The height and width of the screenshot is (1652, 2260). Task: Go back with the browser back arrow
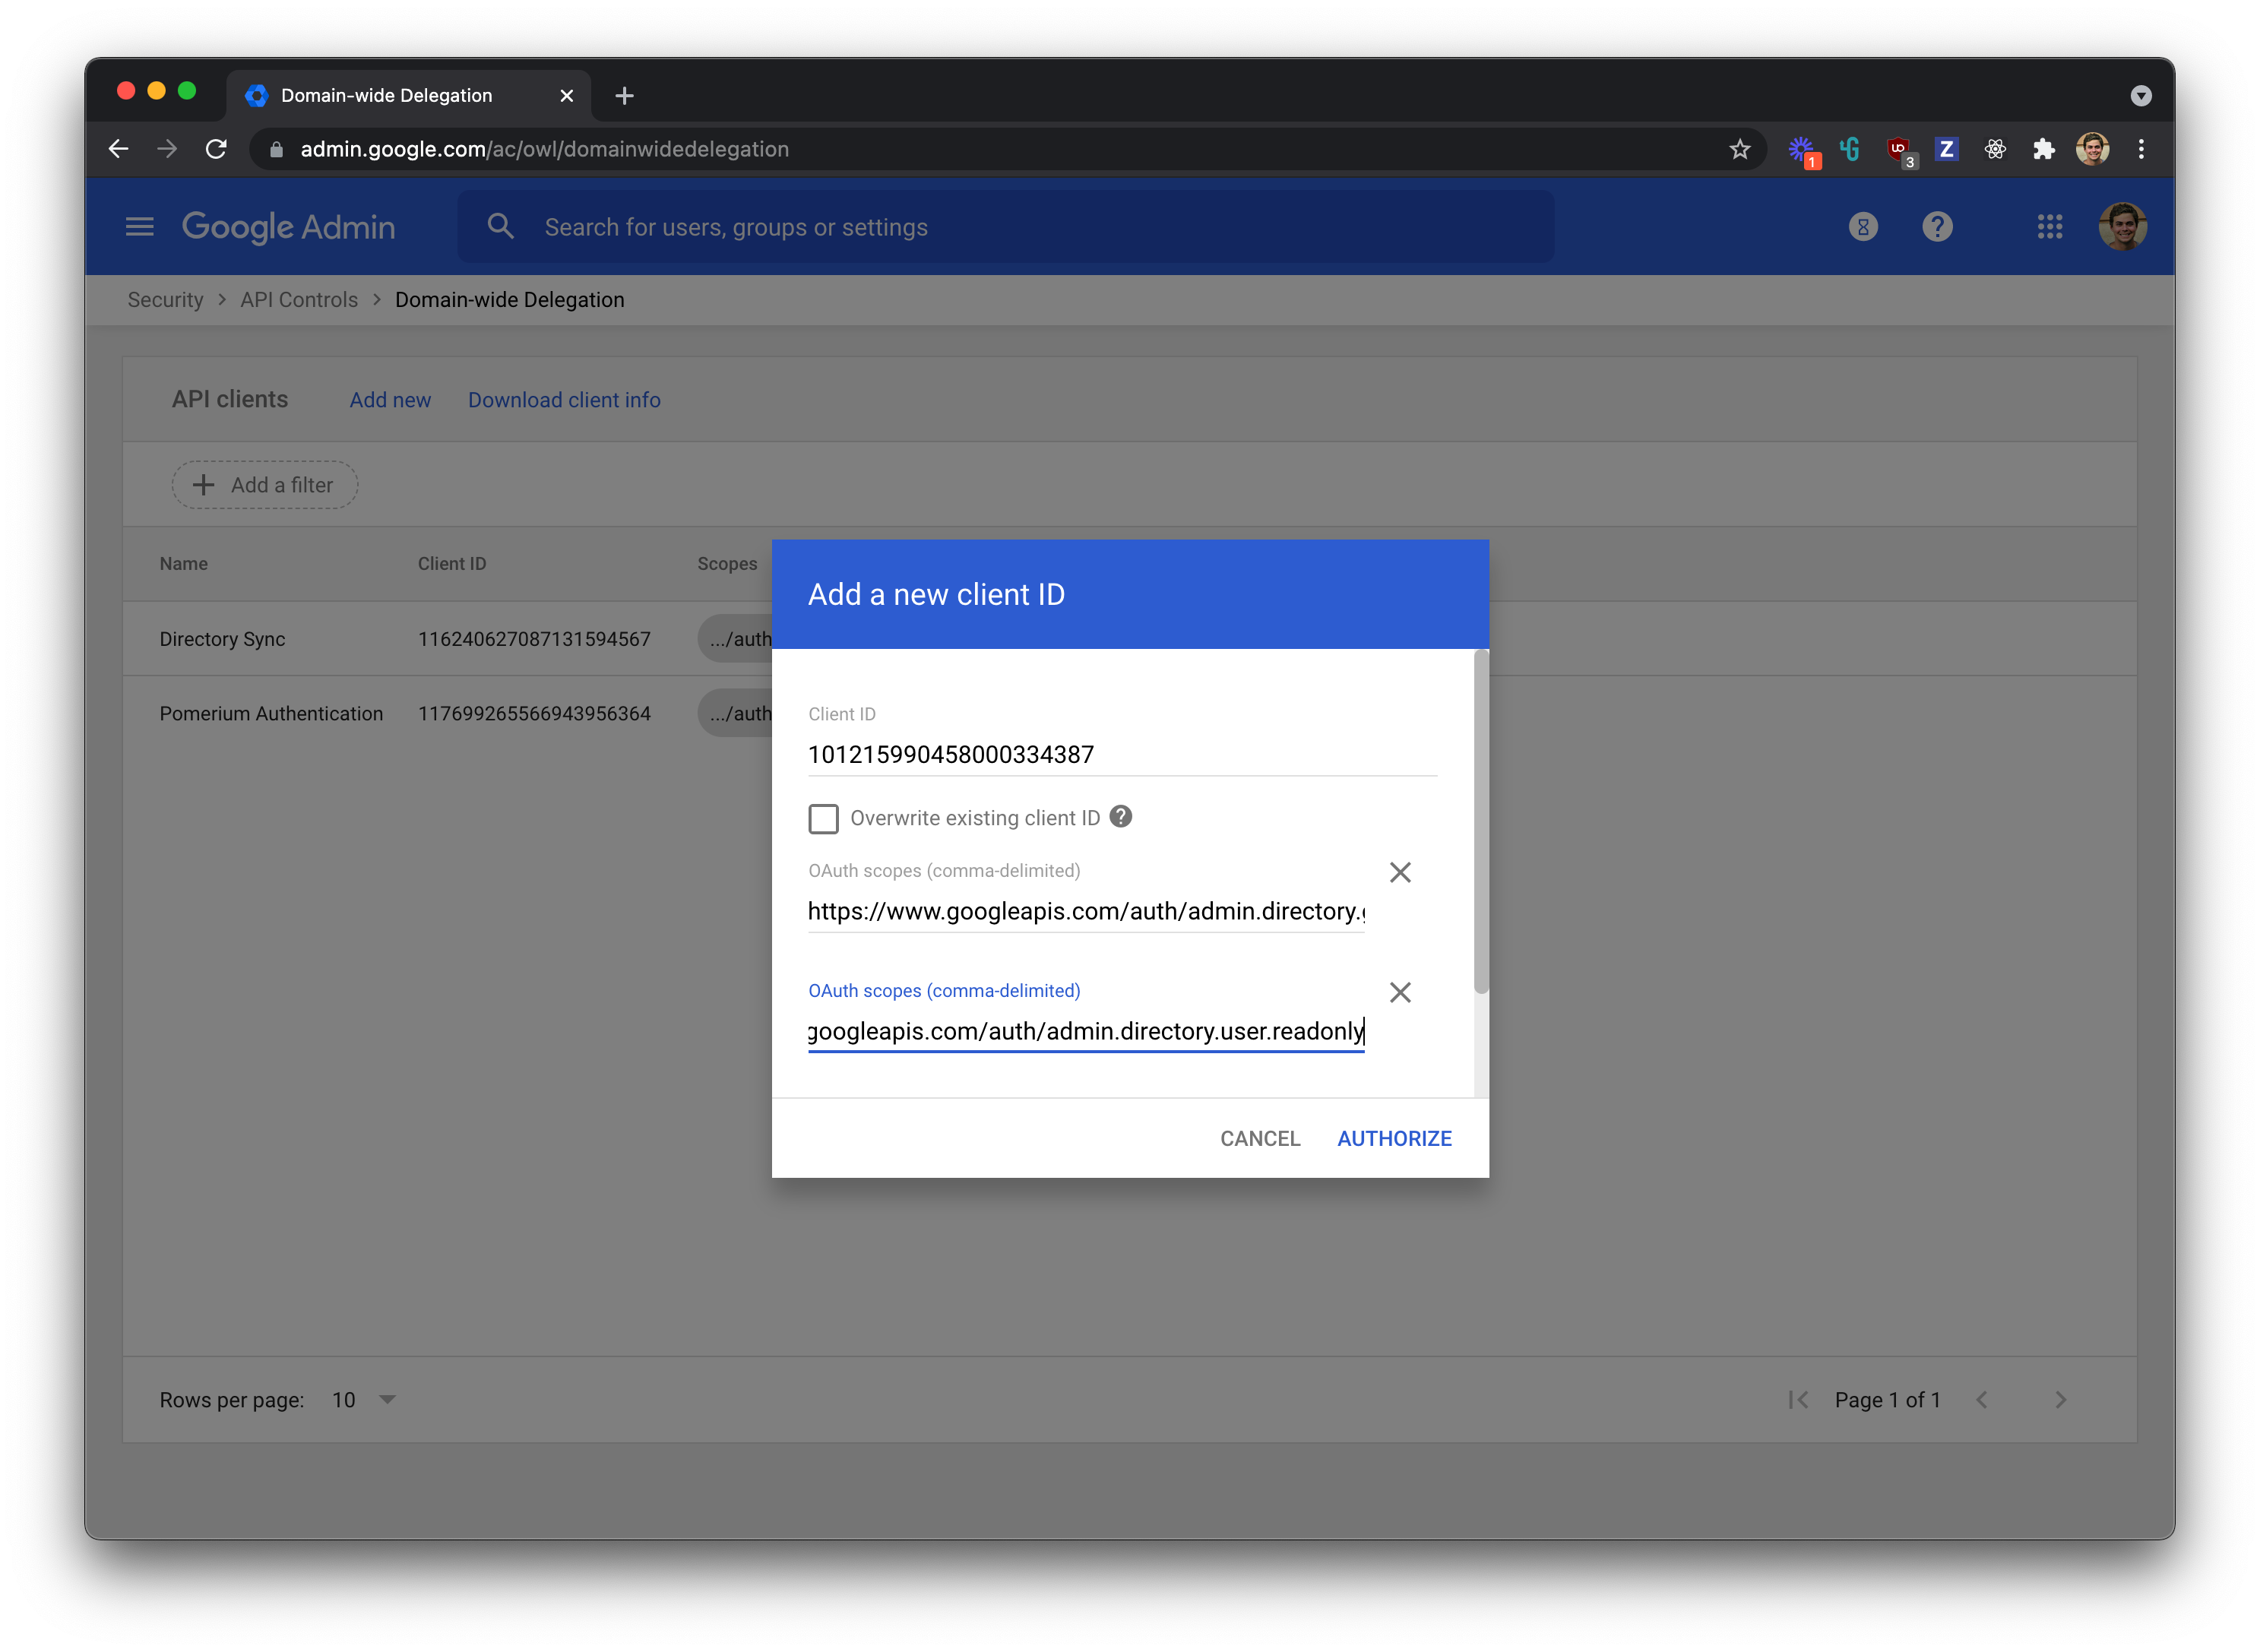(x=118, y=149)
